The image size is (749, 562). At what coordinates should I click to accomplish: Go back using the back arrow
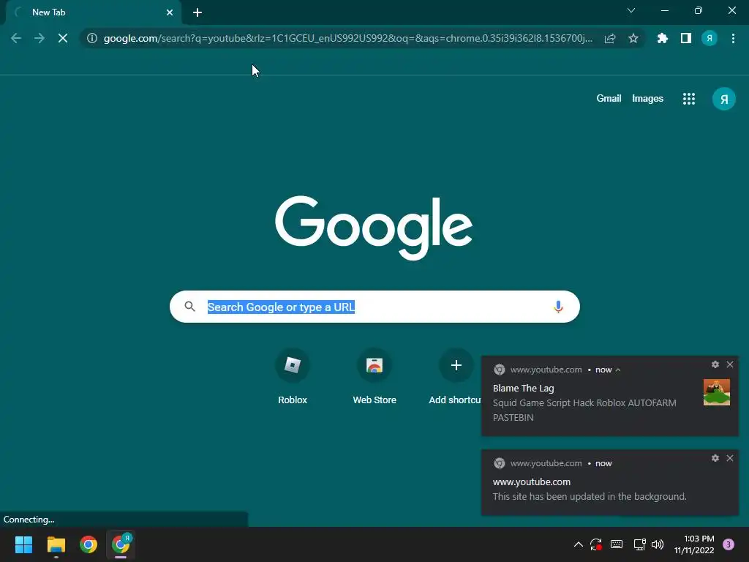coord(16,38)
